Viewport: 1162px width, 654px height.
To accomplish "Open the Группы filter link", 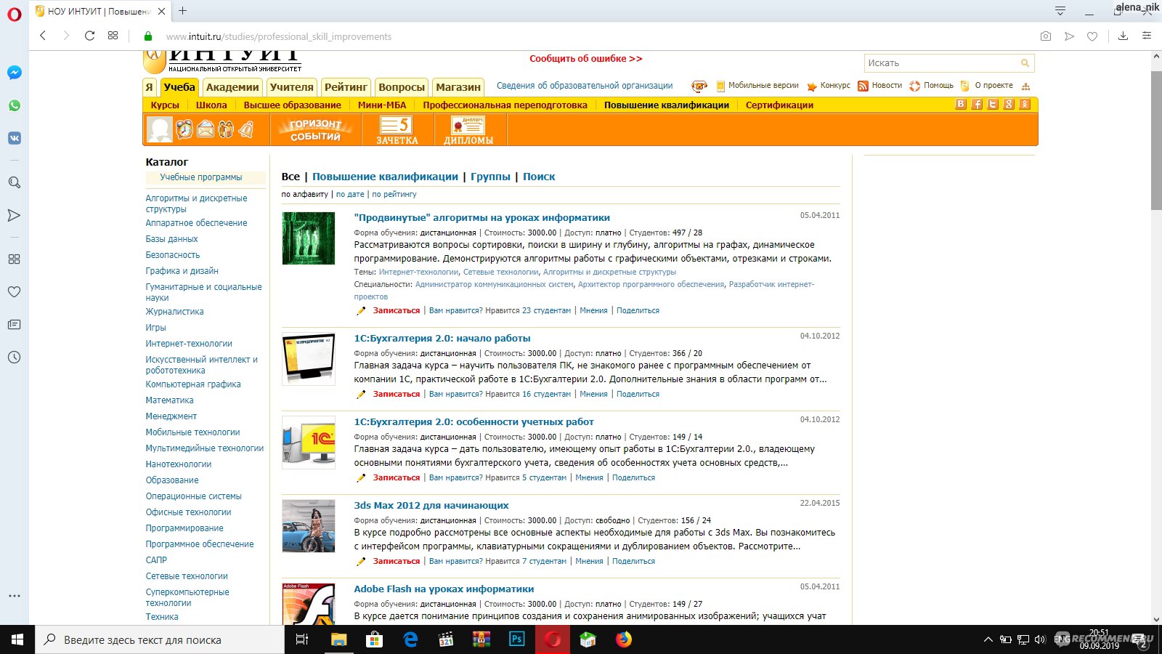I will coord(490,177).
